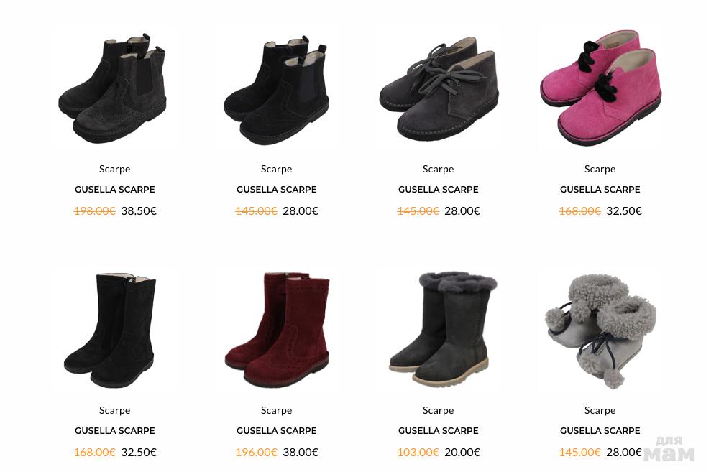This screenshot has width=706, height=472.
Task: Open the grey Chelsea boots product image
Action: [114, 88]
